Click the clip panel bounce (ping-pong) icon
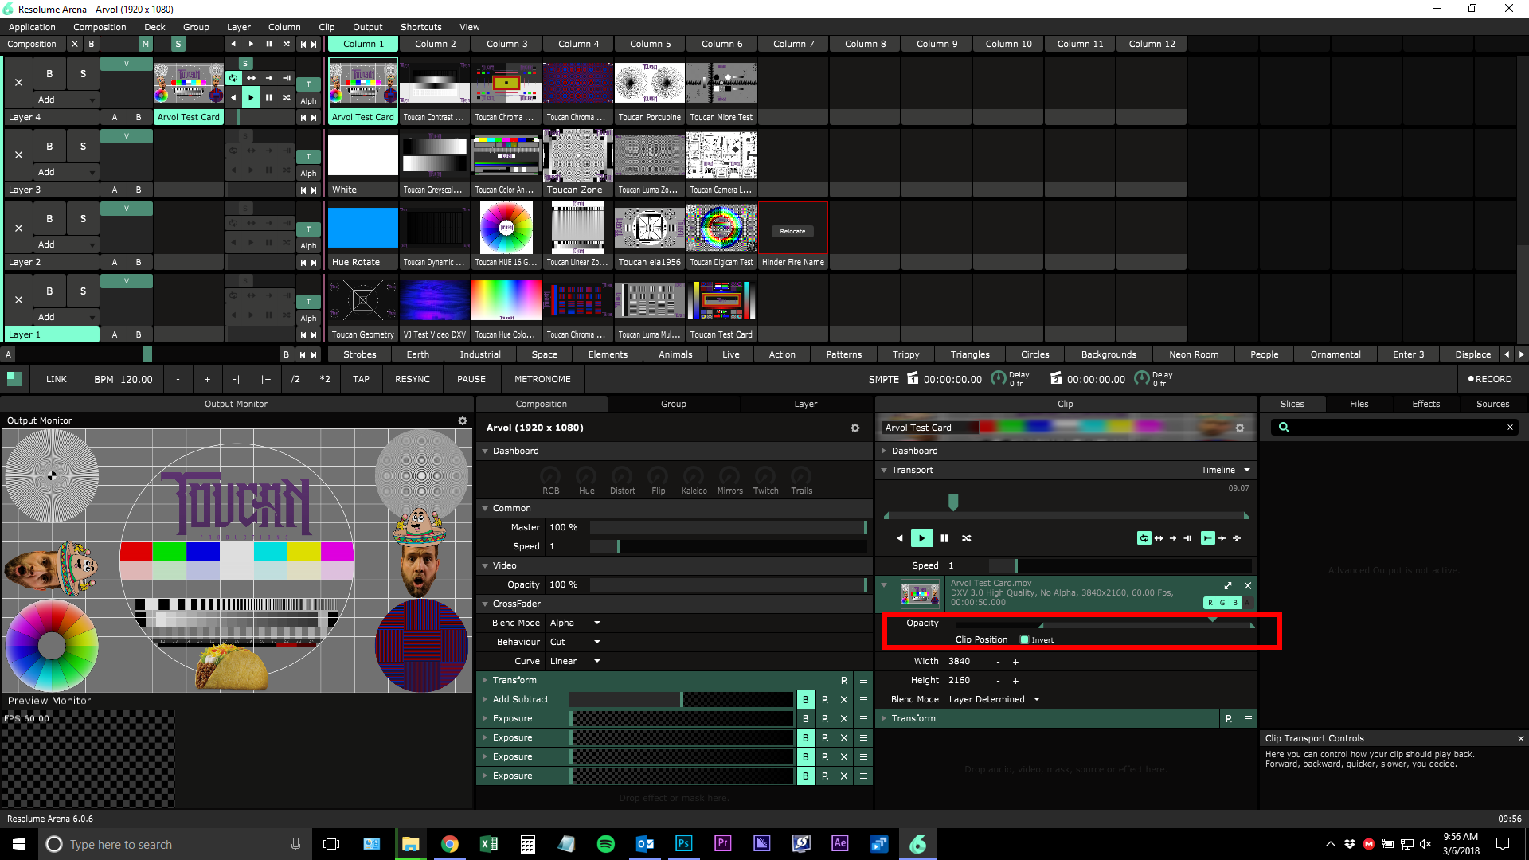 coord(1159,538)
